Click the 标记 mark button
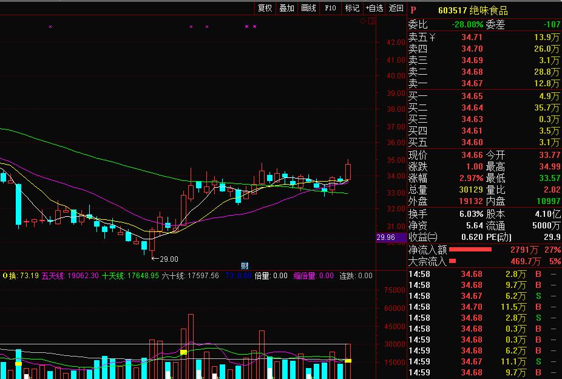Image resolution: width=562 pixels, height=379 pixels. 352,8
